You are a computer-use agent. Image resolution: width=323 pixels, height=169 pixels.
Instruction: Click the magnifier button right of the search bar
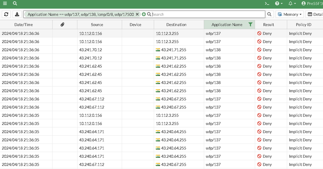pos(269,14)
